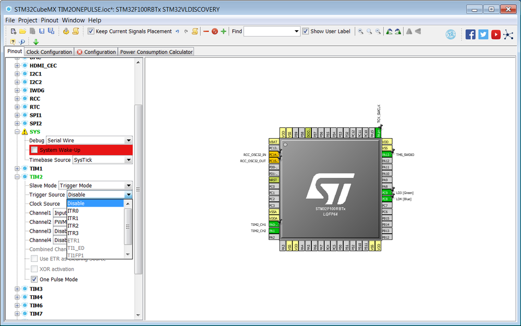Collapse the SYS tree node

(17, 132)
